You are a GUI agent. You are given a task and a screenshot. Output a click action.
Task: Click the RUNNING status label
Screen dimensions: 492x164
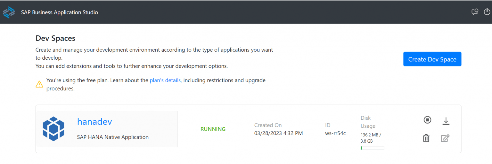213,129
